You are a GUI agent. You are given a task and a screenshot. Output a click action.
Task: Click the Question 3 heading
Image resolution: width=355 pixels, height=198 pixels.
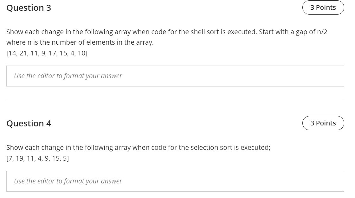(x=29, y=8)
